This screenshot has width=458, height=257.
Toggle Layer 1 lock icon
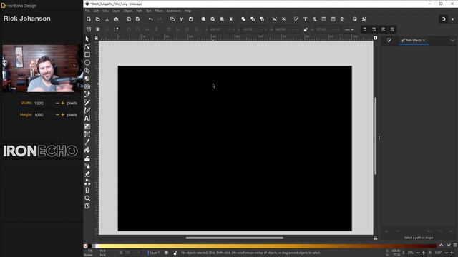click(x=175, y=253)
